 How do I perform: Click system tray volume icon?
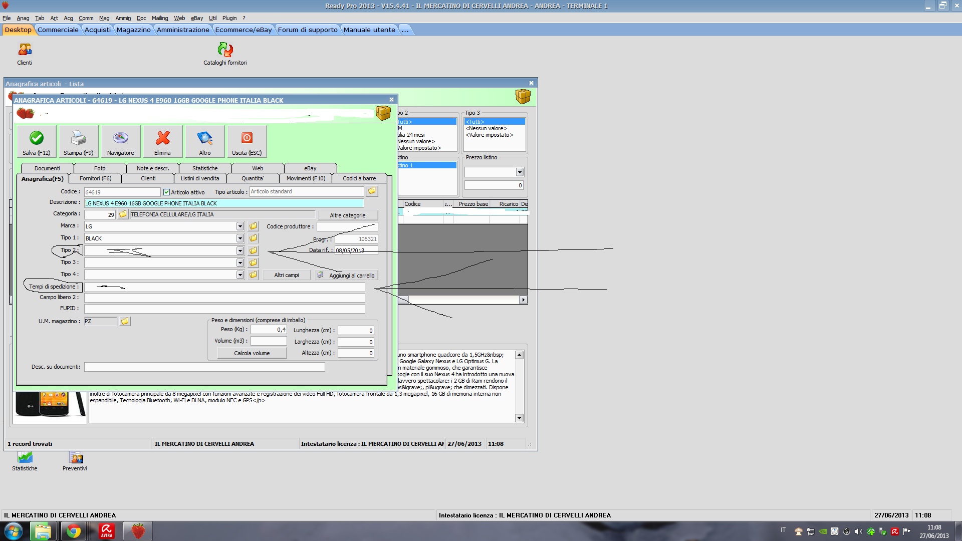[x=859, y=531]
